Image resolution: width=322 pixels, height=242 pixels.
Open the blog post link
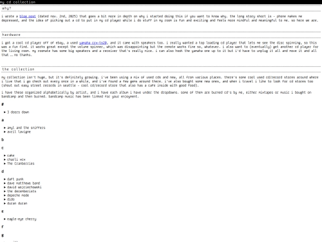click(27, 16)
